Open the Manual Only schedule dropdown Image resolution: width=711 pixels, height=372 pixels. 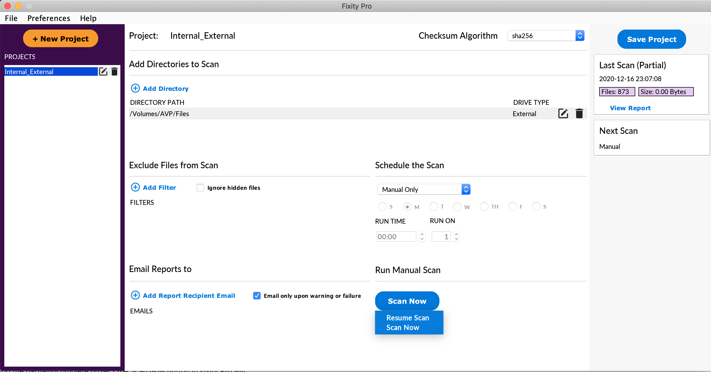pos(424,189)
